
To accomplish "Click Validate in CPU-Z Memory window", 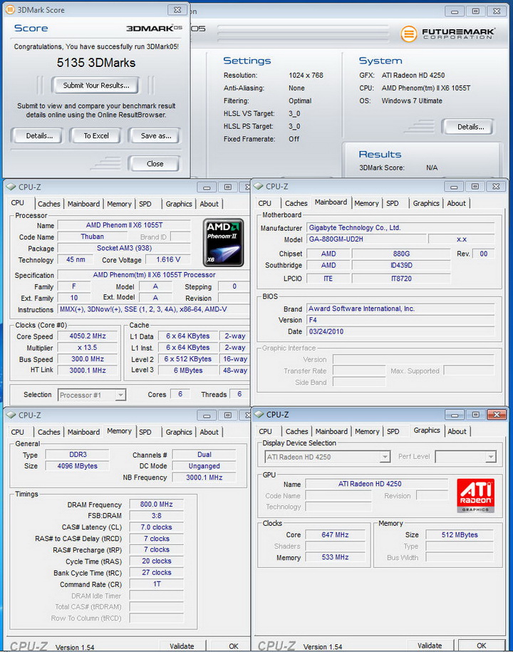I will [182, 646].
